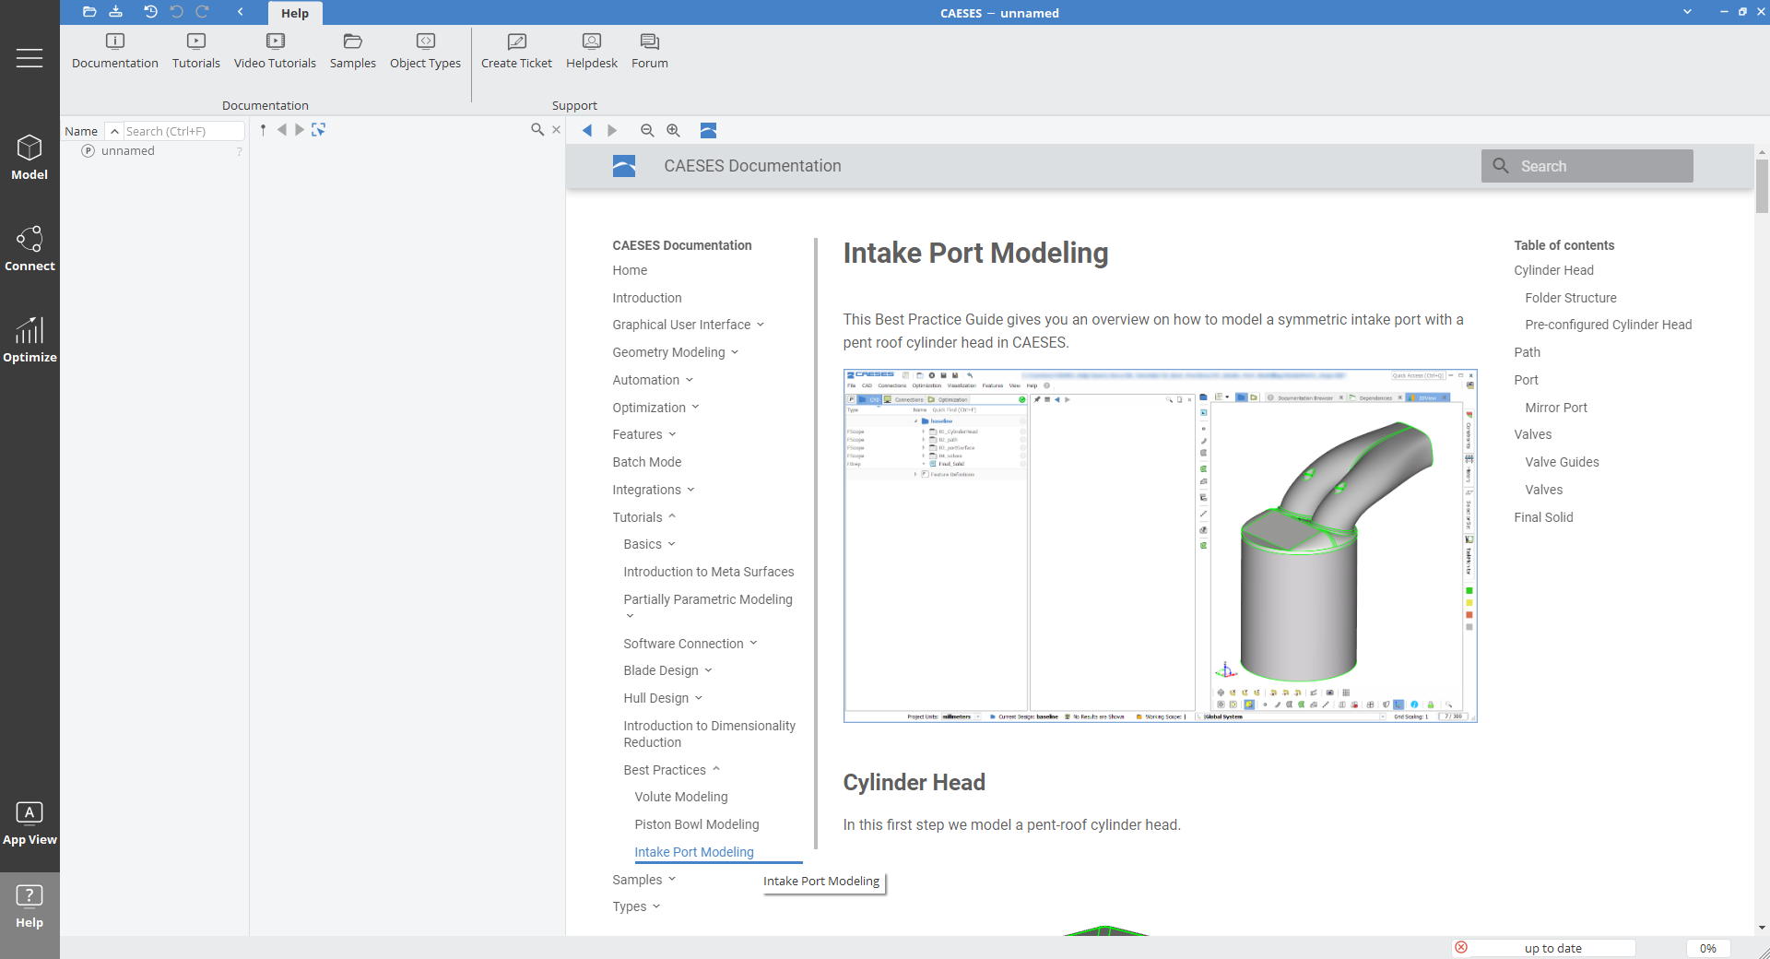The image size is (1770, 959).
Task: Click the magnifier search icon in object panel
Action: click(537, 130)
